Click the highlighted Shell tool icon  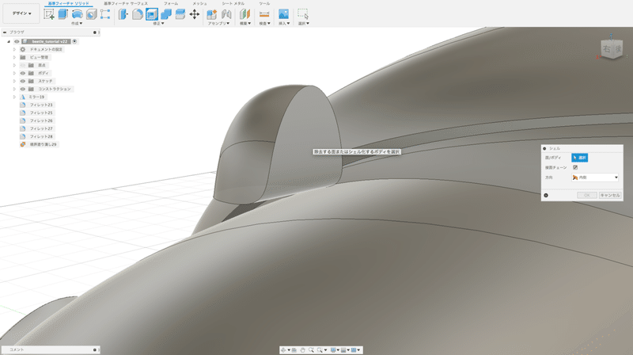pyautogui.click(x=152, y=14)
